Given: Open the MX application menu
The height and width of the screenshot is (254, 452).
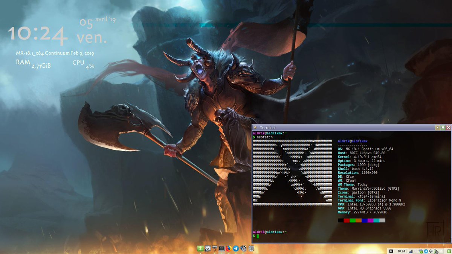Looking at the screenshot, I should pos(391,251).
